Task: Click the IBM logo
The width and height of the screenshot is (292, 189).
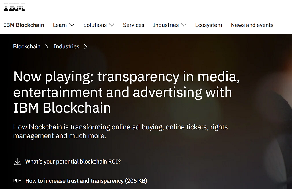Action: (14, 7)
